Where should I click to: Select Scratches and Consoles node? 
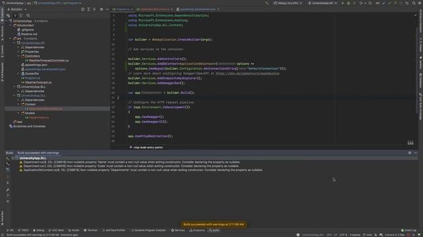pyautogui.click(x=27, y=126)
